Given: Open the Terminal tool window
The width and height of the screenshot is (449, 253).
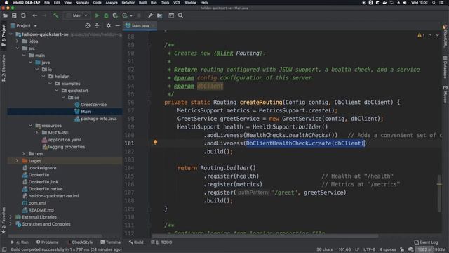Looking at the screenshot, I should click(111, 242).
